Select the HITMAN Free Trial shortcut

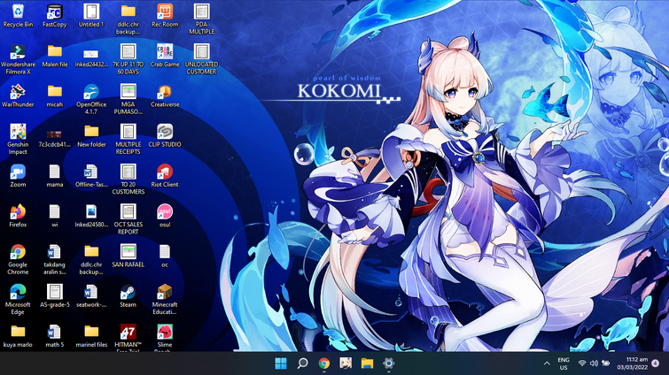click(128, 338)
